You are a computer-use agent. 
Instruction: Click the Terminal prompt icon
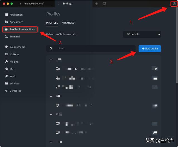(7, 37)
